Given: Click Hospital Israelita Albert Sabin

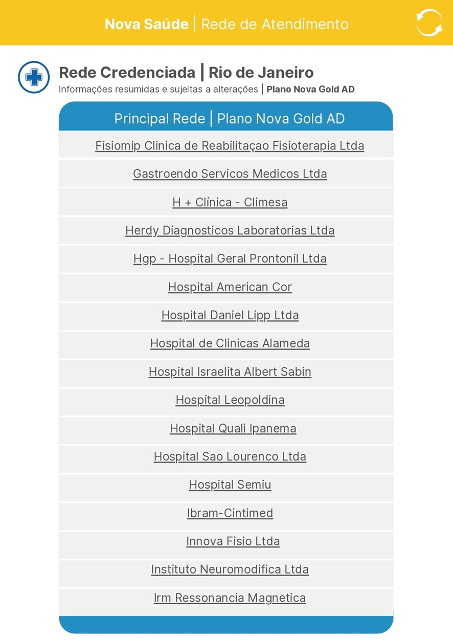Looking at the screenshot, I should point(230,372).
